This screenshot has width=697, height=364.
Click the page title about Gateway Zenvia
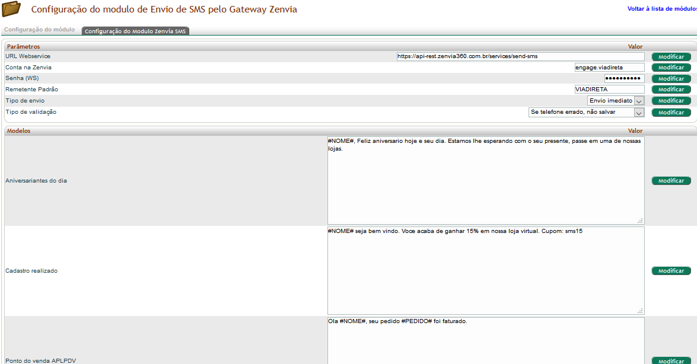tap(164, 9)
